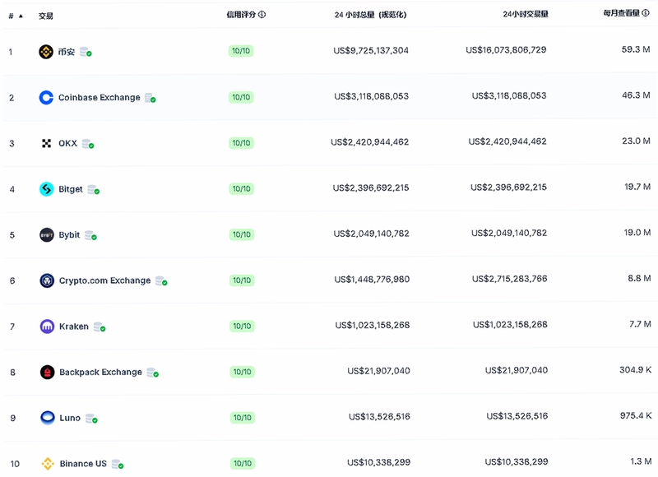Sort by 24 小时总量 (规范化) column header

coord(371,15)
